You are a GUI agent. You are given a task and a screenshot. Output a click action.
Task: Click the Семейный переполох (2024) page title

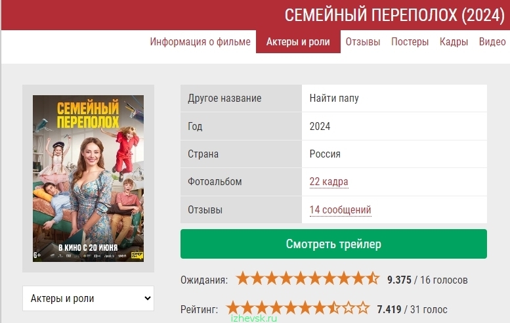394,15
